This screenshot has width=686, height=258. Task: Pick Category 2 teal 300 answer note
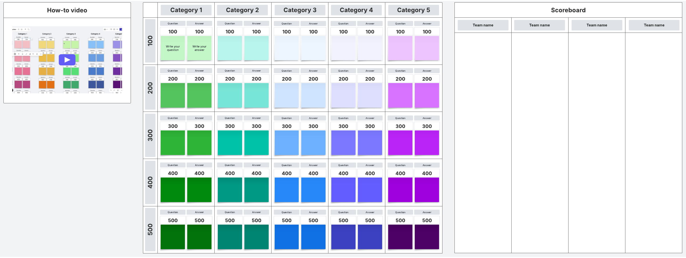(x=256, y=143)
